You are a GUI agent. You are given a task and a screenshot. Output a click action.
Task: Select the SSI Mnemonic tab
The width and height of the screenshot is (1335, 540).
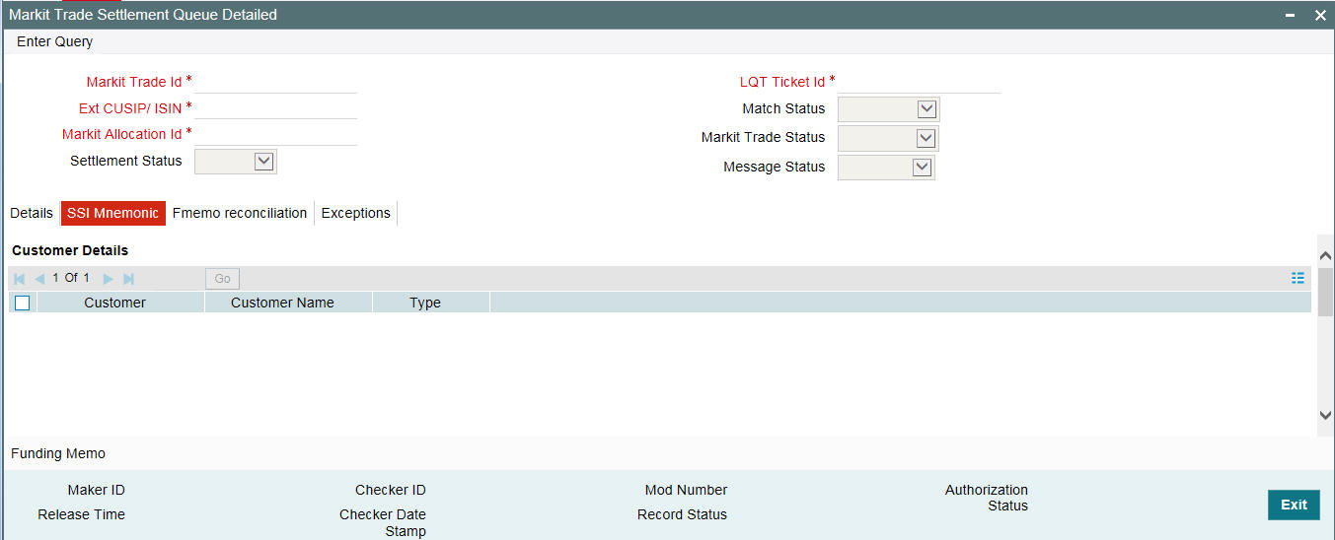point(112,213)
